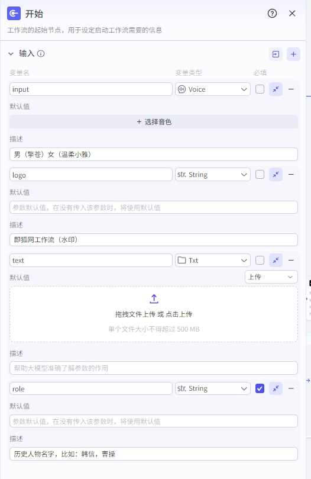311x479 pixels.
Task: Click the upload arrow icon in drop area
Action: [154, 299]
